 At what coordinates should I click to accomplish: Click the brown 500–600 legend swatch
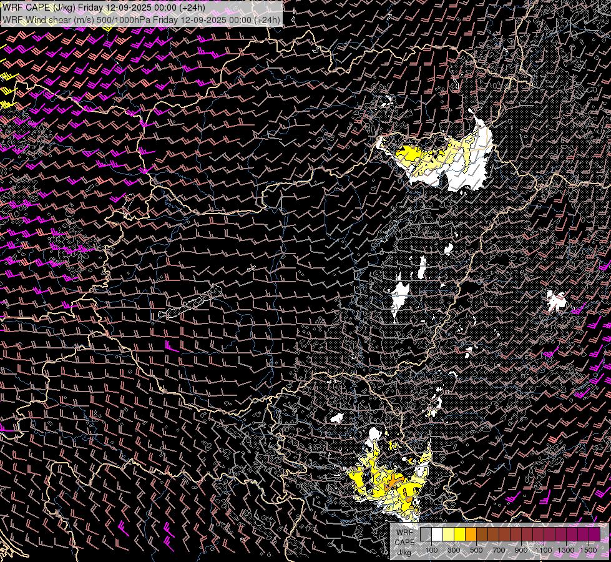tap(482, 535)
